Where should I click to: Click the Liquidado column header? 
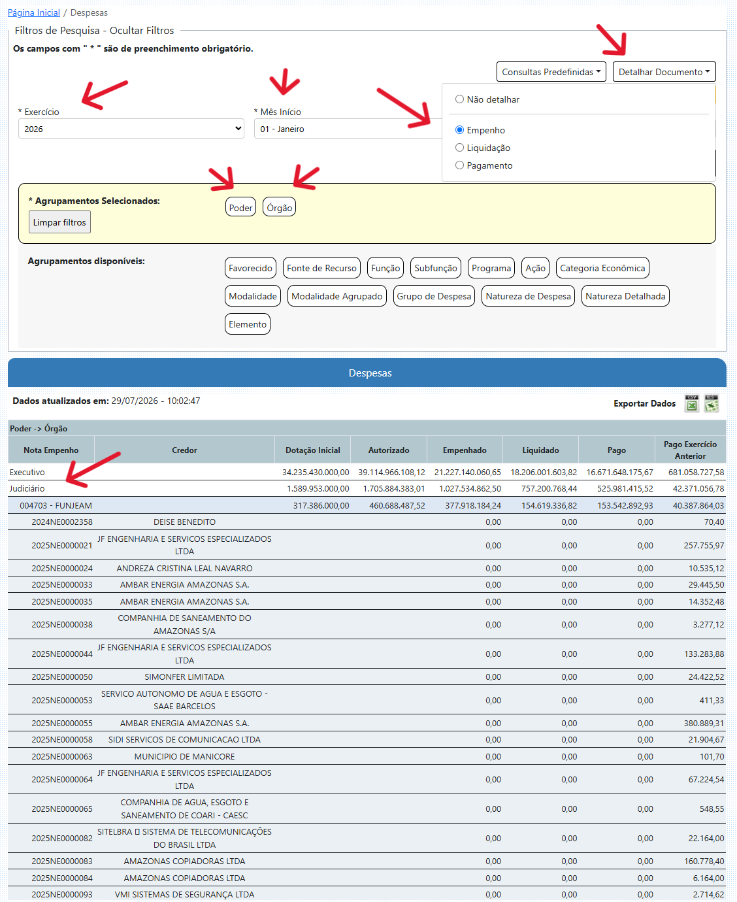540,450
